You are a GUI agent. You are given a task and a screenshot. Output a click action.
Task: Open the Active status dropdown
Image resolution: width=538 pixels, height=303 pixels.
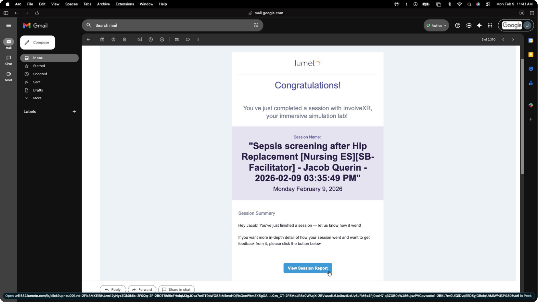tap(436, 26)
